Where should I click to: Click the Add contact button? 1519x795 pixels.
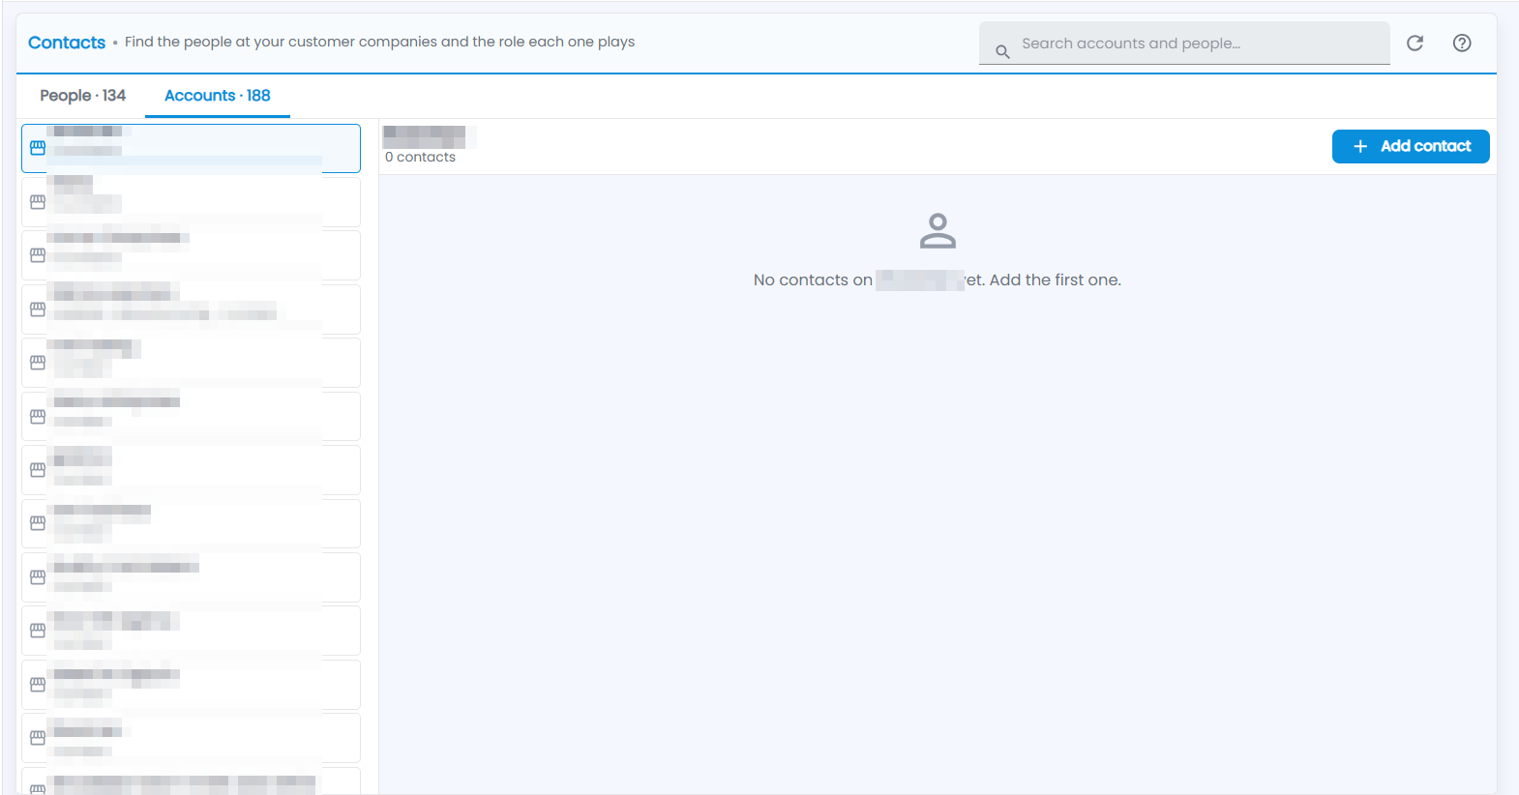point(1411,146)
